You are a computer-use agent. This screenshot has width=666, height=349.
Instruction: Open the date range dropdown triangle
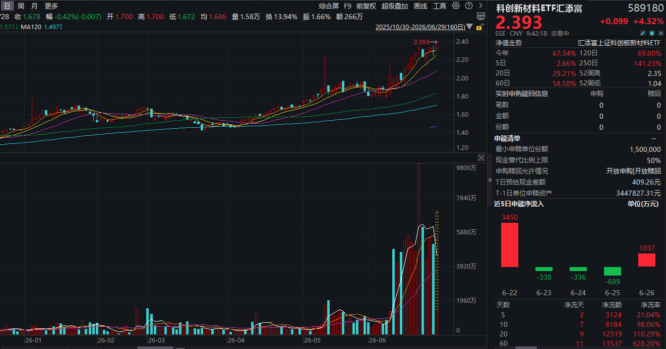tap(470, 27)
